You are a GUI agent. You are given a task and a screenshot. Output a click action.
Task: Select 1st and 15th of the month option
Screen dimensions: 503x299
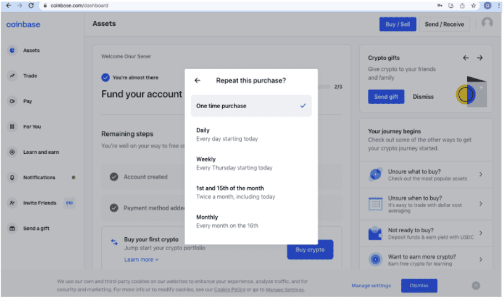pos(251,192)
